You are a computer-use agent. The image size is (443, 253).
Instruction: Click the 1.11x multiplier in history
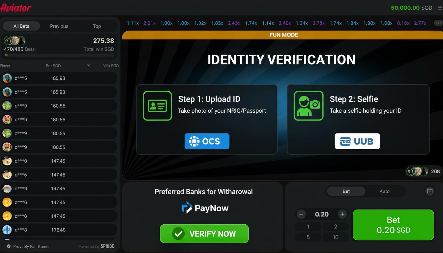[133, 23]
